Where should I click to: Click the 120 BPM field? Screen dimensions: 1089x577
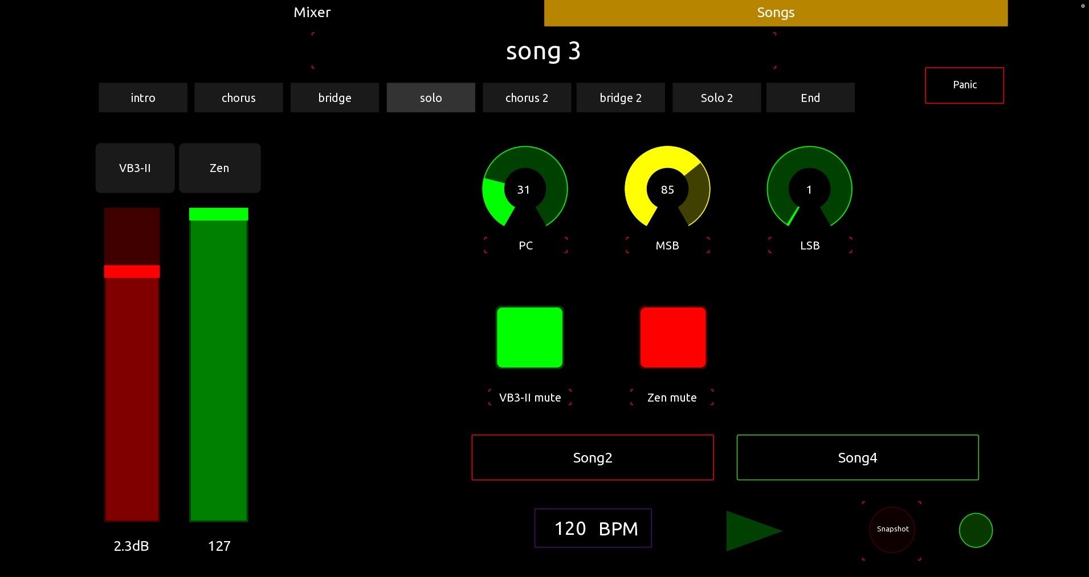point(593,528)
